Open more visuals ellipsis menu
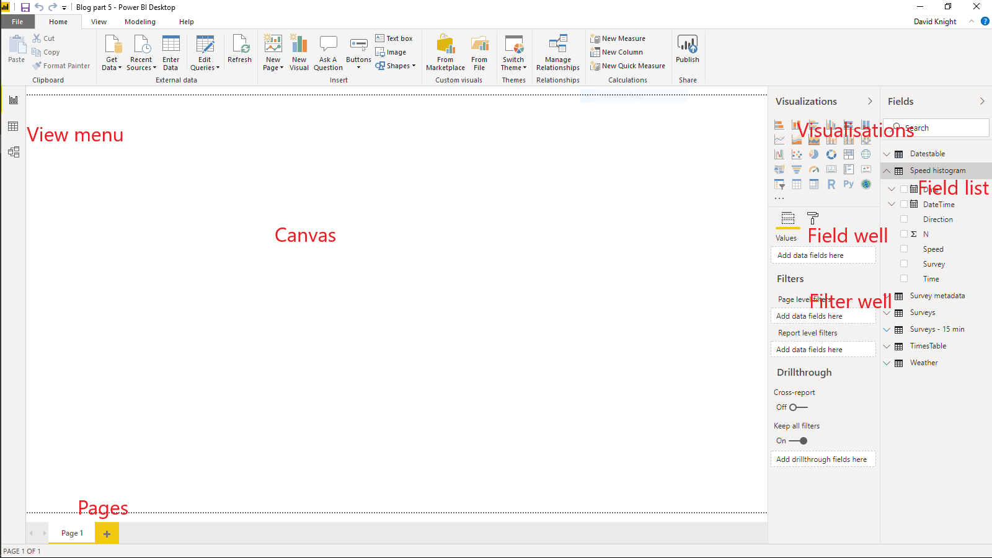Screen dimensions: 992x558 779,198
